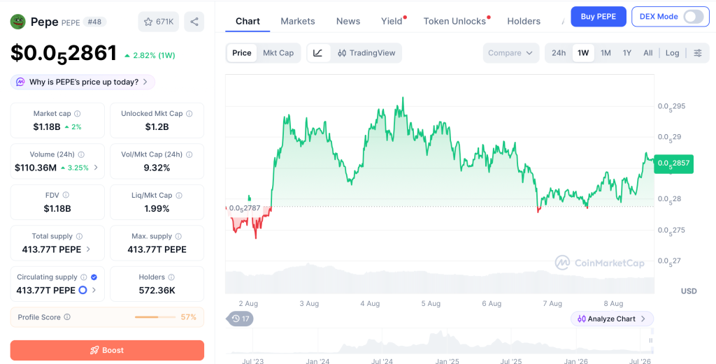Click the 572.36K holders value
The width and height of the screenshot is (716, 364).
click(157, 291)
